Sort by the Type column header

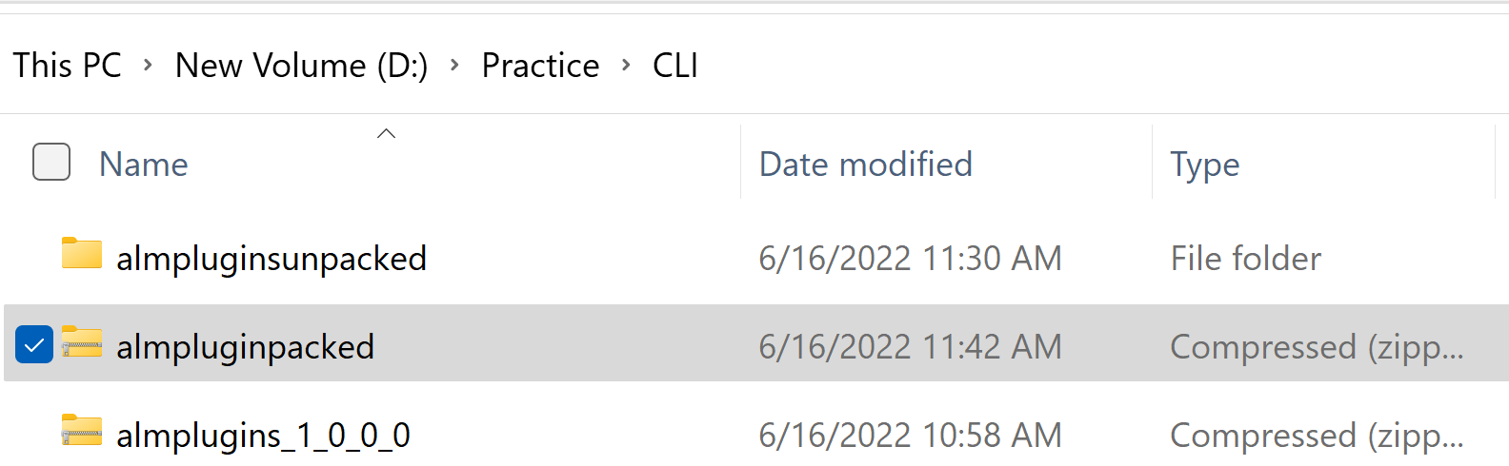[x=1205, y=165]
